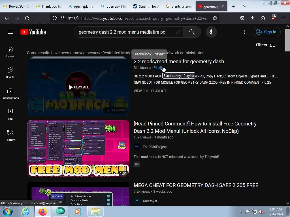Image resolution: width=290 pixels, height=217 pixels.
Task: Bookmark this page with the star
Action: [215, 18]
